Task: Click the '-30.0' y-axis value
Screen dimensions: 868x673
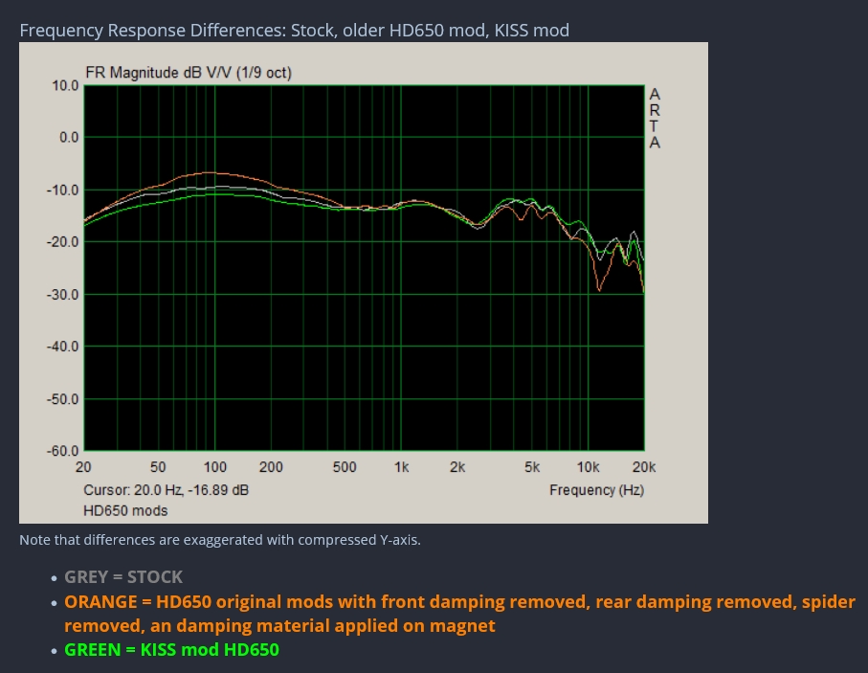Action: pyautogui.click(x=62, y=295)
